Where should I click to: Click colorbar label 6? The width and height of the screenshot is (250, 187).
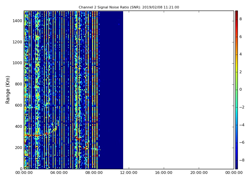pos(241,37)
